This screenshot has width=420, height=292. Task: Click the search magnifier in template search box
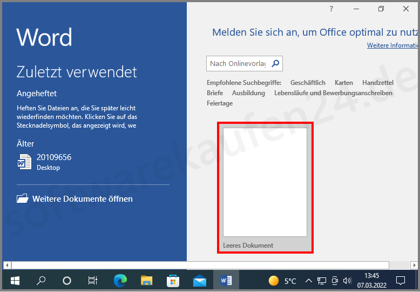pyautogui.click(x=275, y=63)
